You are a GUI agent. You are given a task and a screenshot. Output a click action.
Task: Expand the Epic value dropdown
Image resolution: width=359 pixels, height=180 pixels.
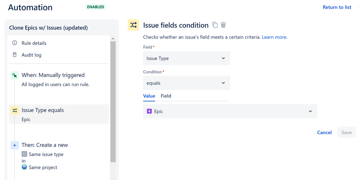pos(230,111)
